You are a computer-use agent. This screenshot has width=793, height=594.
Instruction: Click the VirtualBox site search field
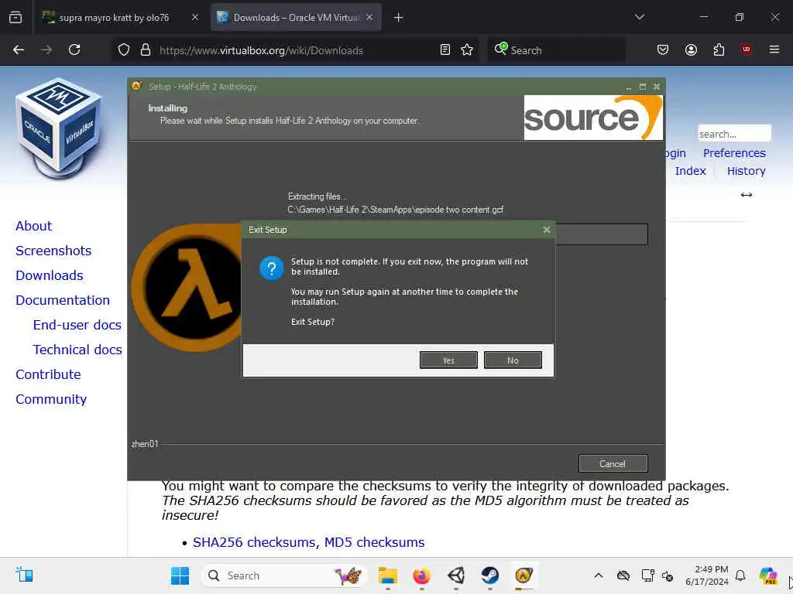734,134
